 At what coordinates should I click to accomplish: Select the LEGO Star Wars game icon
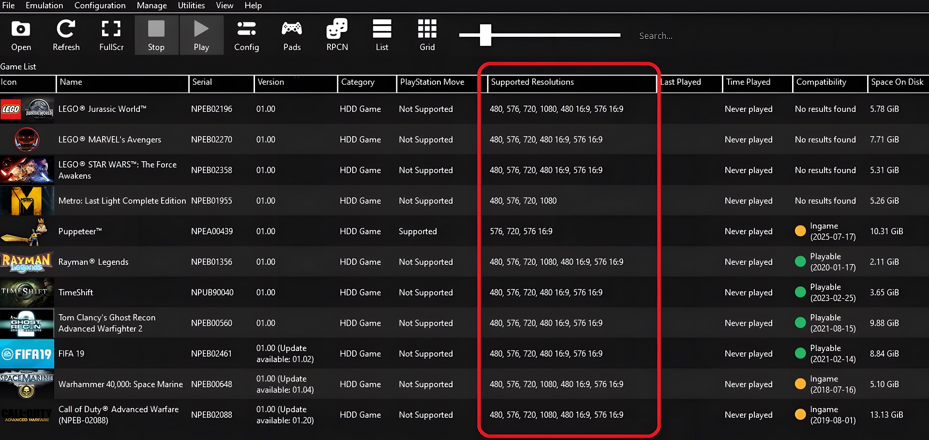coord(27,170)
